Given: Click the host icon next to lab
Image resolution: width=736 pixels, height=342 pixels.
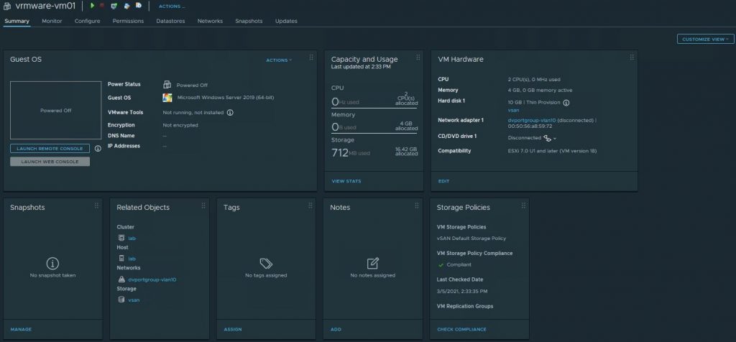Looking at the screenshot, I should [x=121, y=259].
